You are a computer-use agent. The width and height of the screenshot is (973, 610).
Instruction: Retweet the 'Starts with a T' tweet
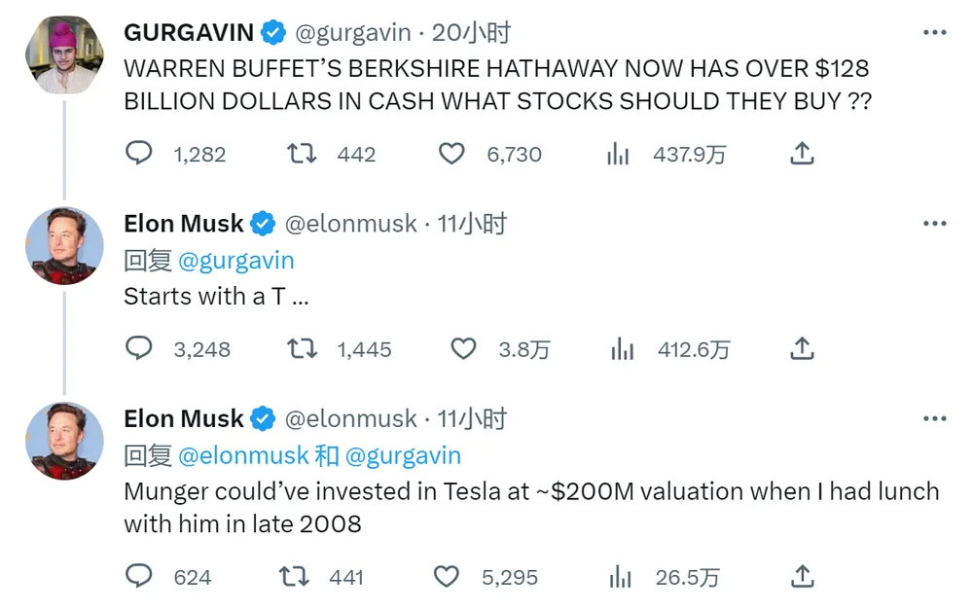coord(303,348)
